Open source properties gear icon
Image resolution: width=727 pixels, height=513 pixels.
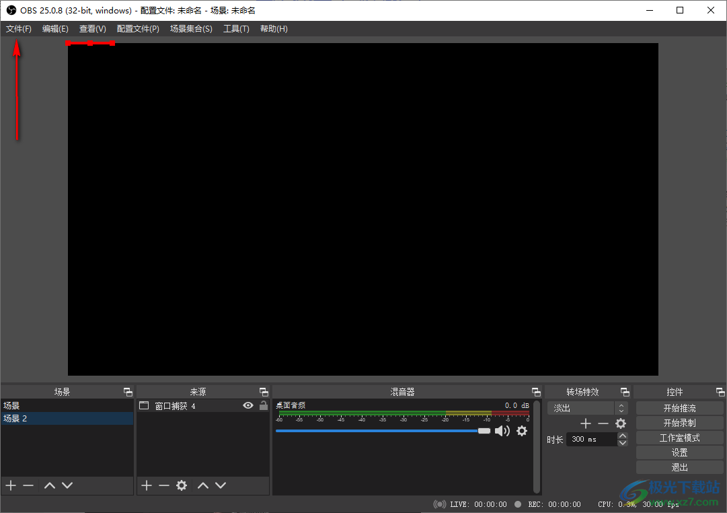182,485
